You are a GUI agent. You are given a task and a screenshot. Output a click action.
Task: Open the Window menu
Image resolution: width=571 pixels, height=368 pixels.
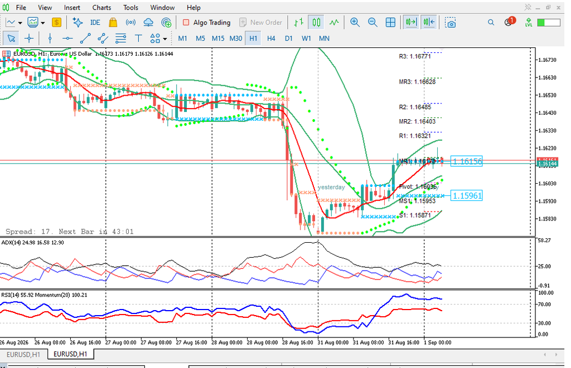162,7
